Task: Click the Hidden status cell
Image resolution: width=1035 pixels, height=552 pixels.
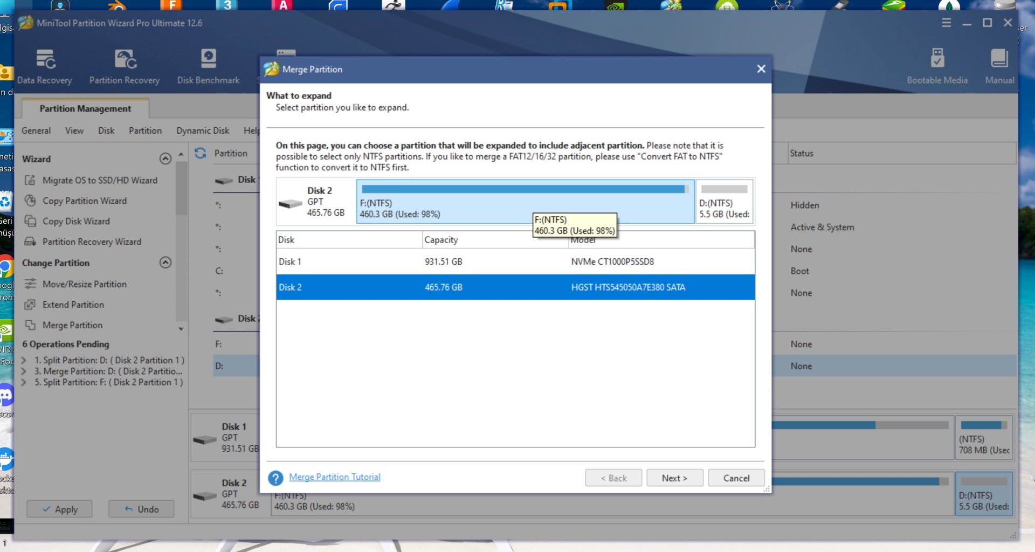Action: (805, 205)
